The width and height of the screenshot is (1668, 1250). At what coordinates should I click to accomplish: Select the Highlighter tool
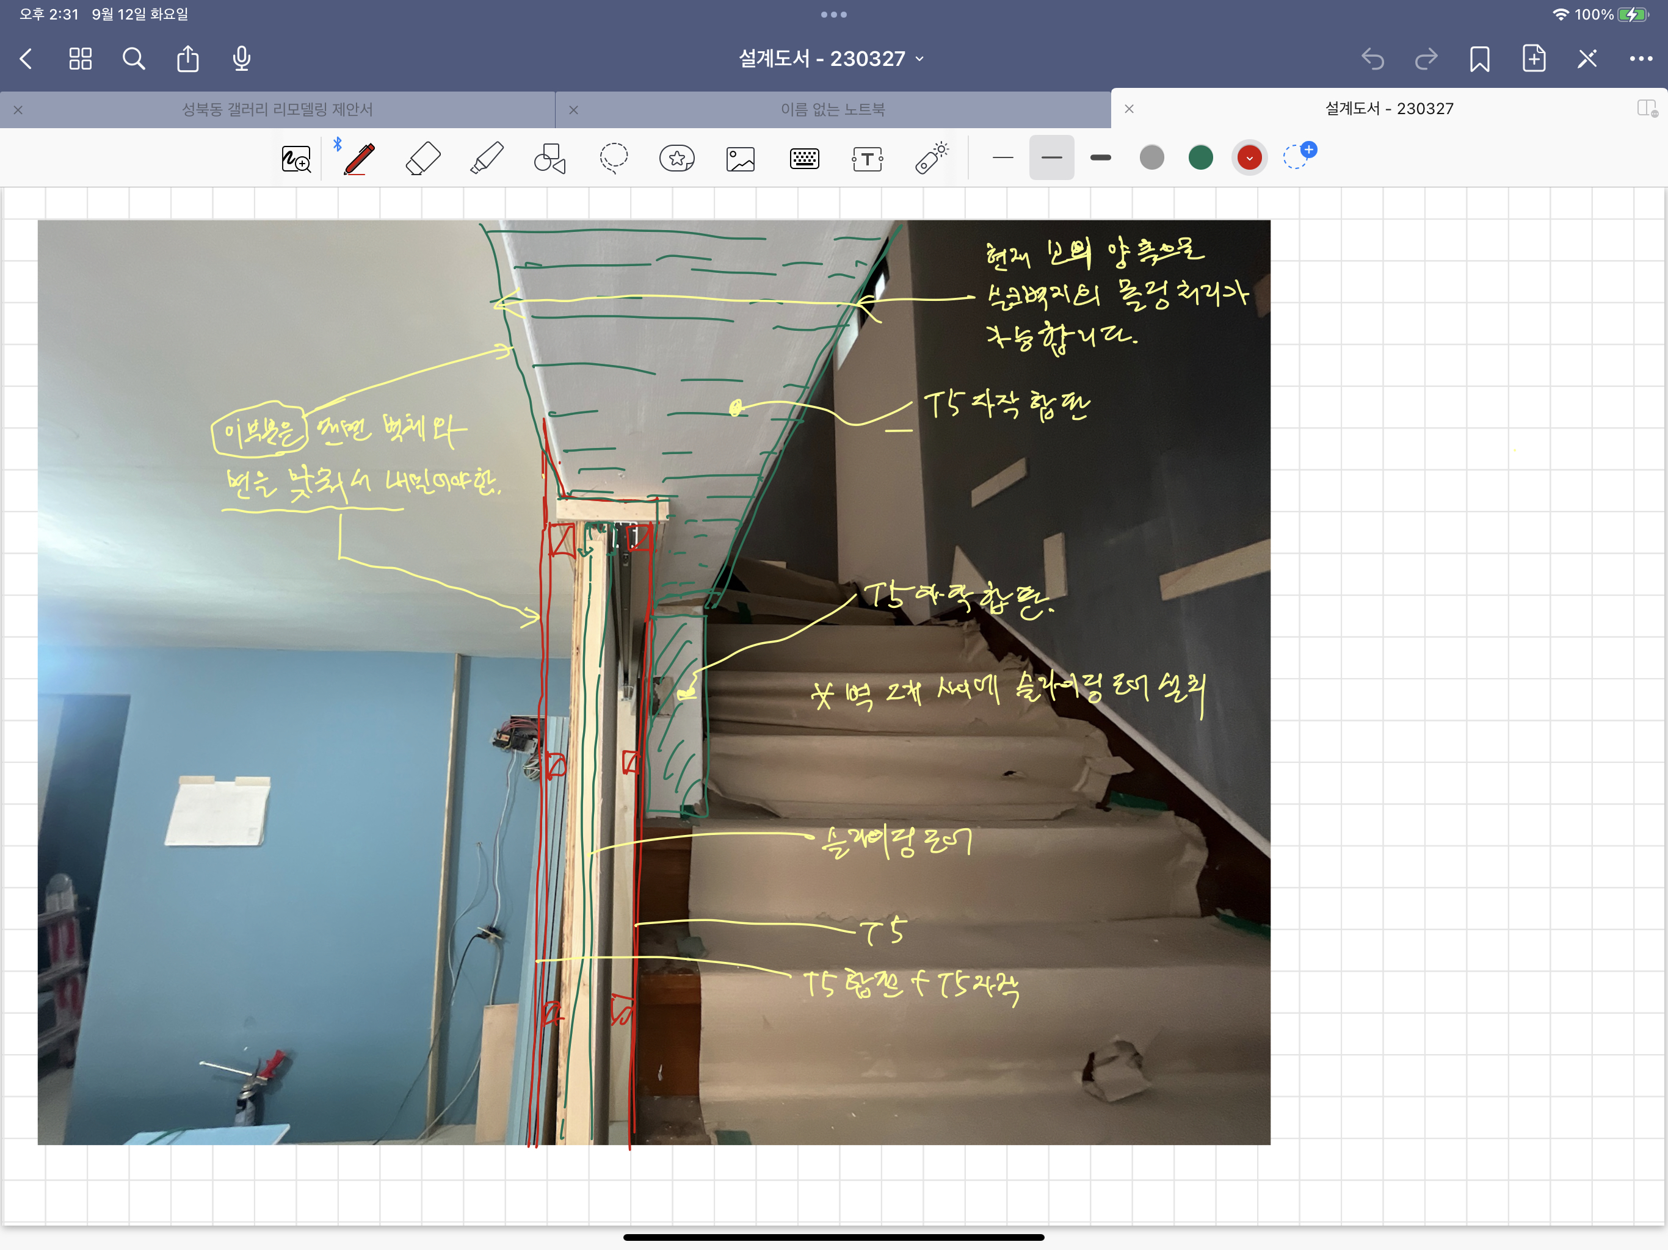tap(487, 158)
